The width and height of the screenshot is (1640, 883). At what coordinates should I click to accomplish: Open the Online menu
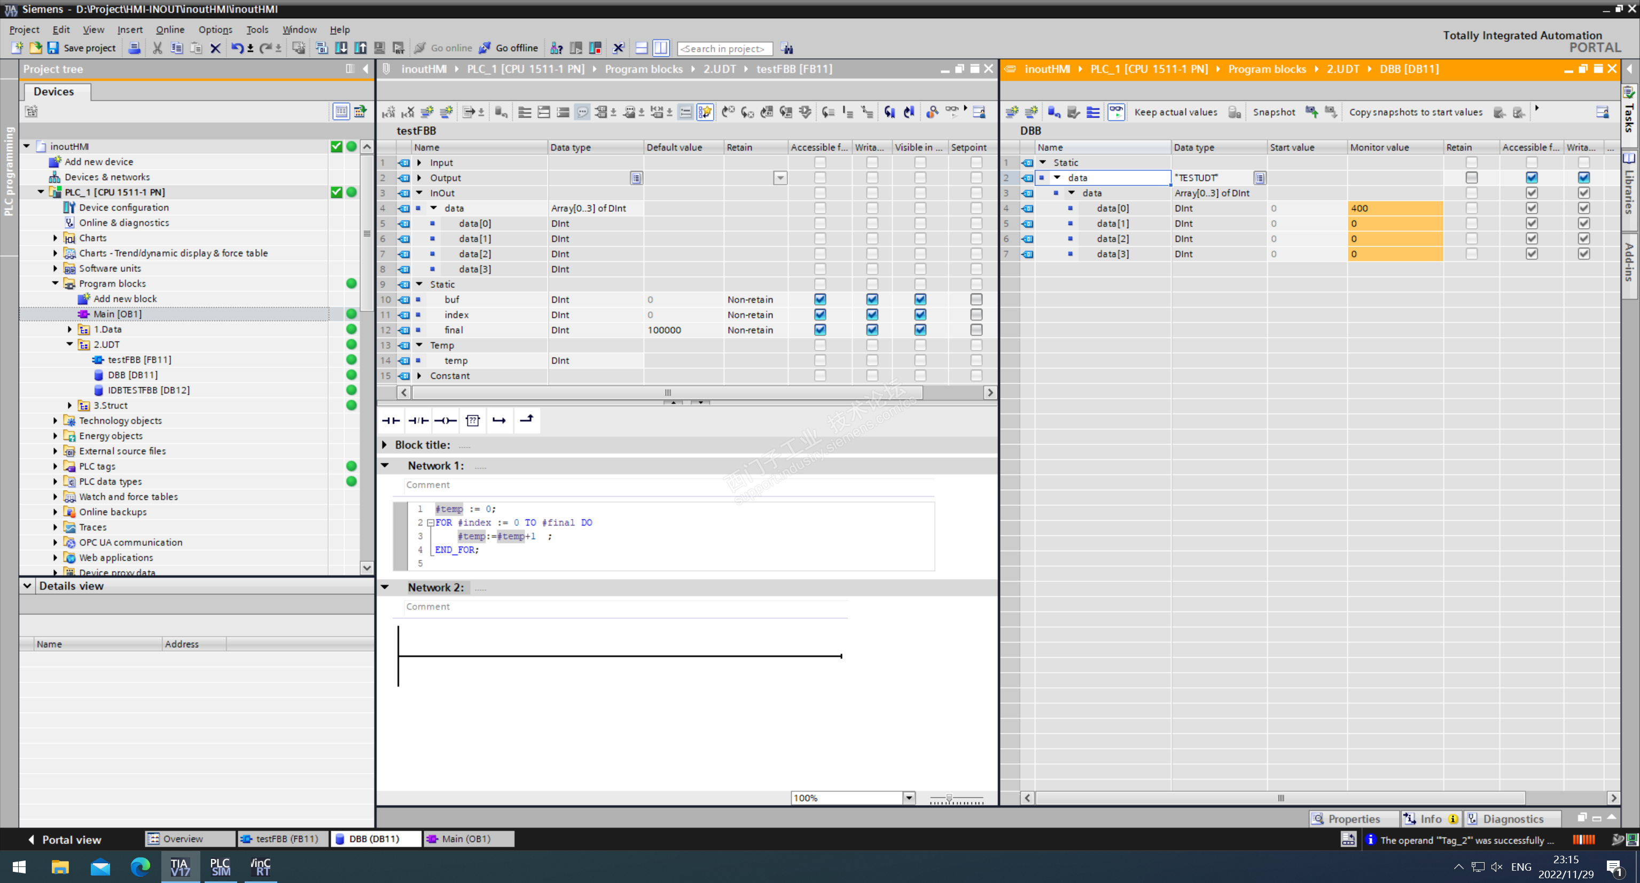click(x=169, y=29)
